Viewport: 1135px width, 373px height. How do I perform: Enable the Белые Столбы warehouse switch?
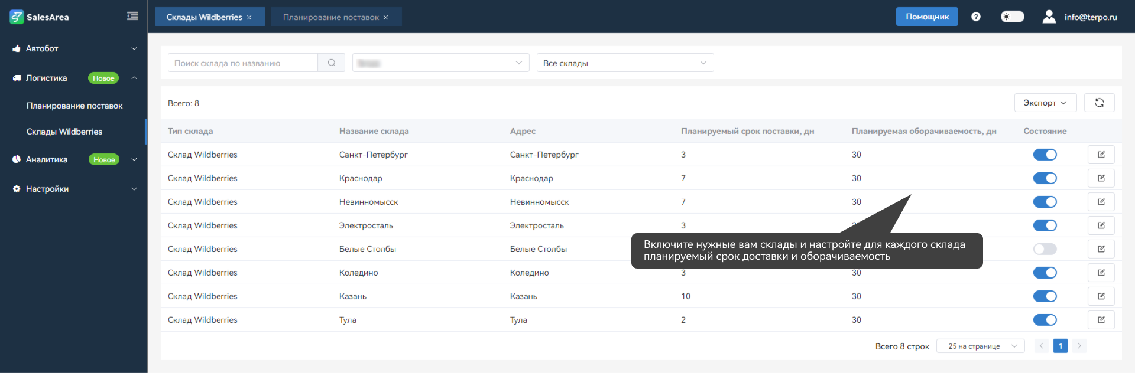coord(1045,249)
